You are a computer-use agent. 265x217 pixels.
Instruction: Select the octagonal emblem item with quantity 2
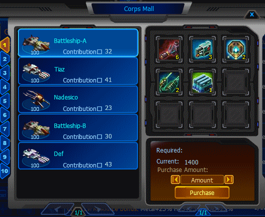(235, 49)
